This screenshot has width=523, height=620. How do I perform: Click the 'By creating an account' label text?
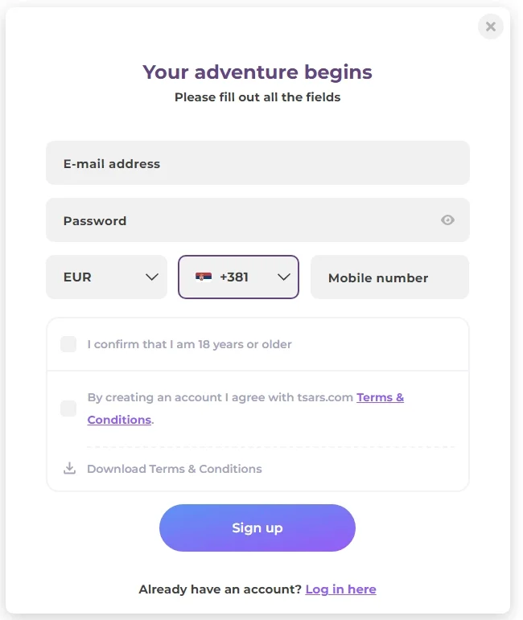[220, 397]
